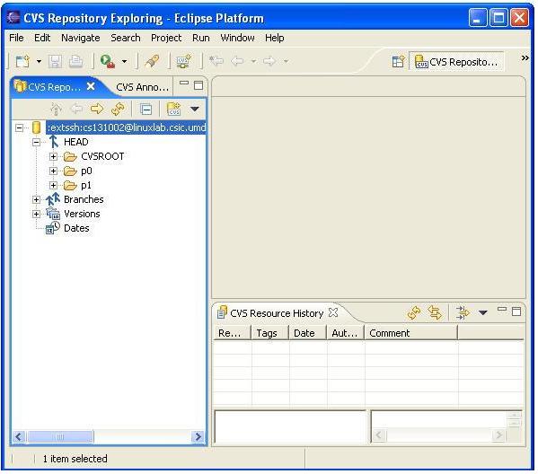Open the External Tools dropdown arrow
Screen dimensions: 538x474
[124, 62]
